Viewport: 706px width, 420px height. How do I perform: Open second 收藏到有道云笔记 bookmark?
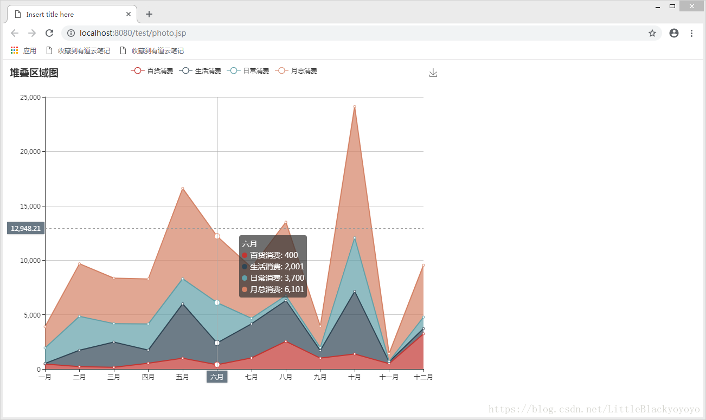coord(152,50)
